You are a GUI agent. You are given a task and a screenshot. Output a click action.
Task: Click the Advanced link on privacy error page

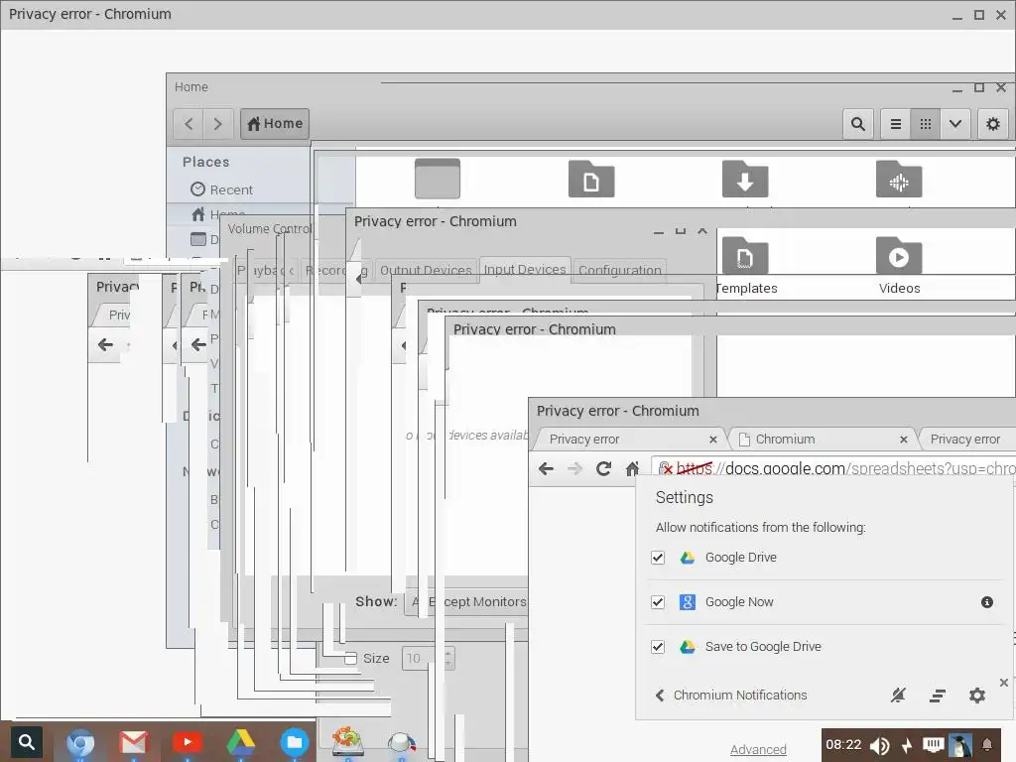[x=758, y=750]
